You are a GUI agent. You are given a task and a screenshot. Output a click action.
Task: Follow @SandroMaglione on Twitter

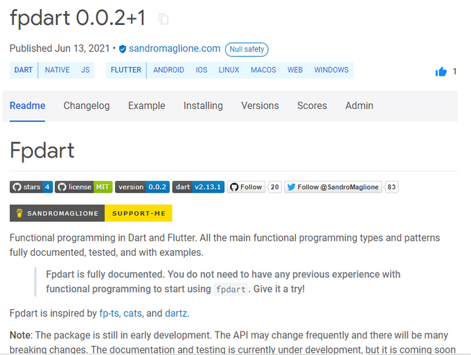pos(333,187)
